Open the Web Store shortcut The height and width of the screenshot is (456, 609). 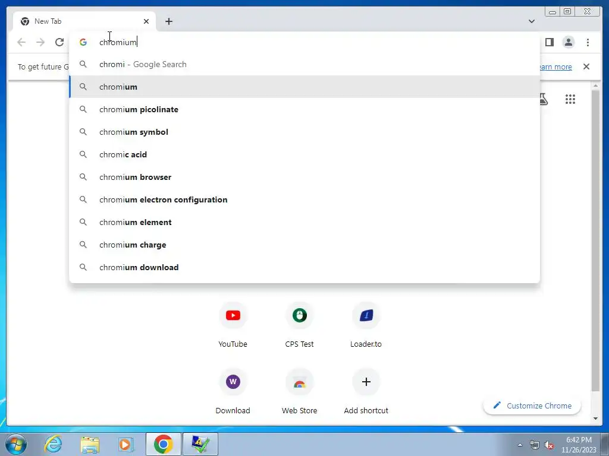[300, 392]
